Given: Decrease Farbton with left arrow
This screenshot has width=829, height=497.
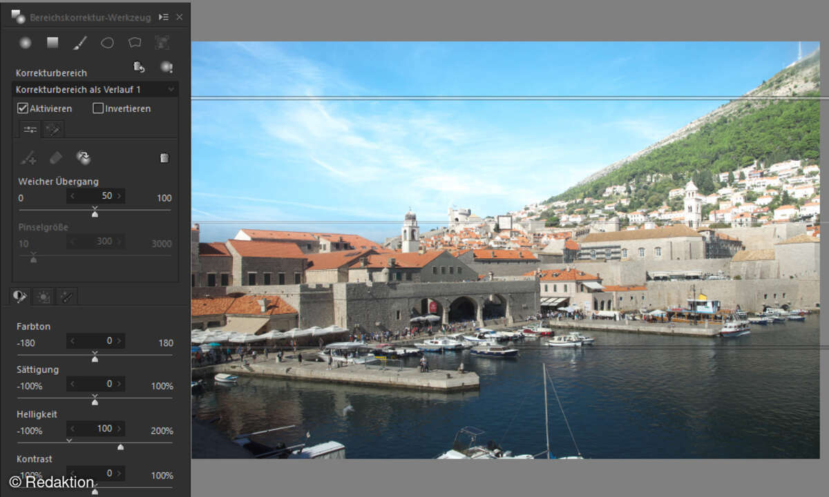Looking at the screenshot, I should [x=72, y=341].
